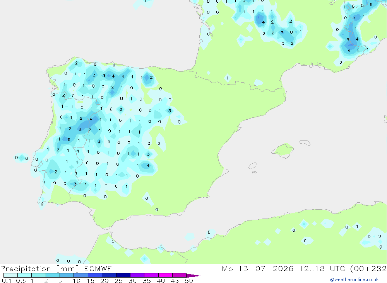Select the legend swatch between 20 and 25
Viewport: 387px width, 283px height.
click(x=109, y=275)
